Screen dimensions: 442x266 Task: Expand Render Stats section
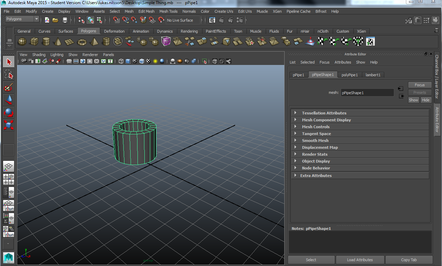pyautogui.click(x=360, y=154)
